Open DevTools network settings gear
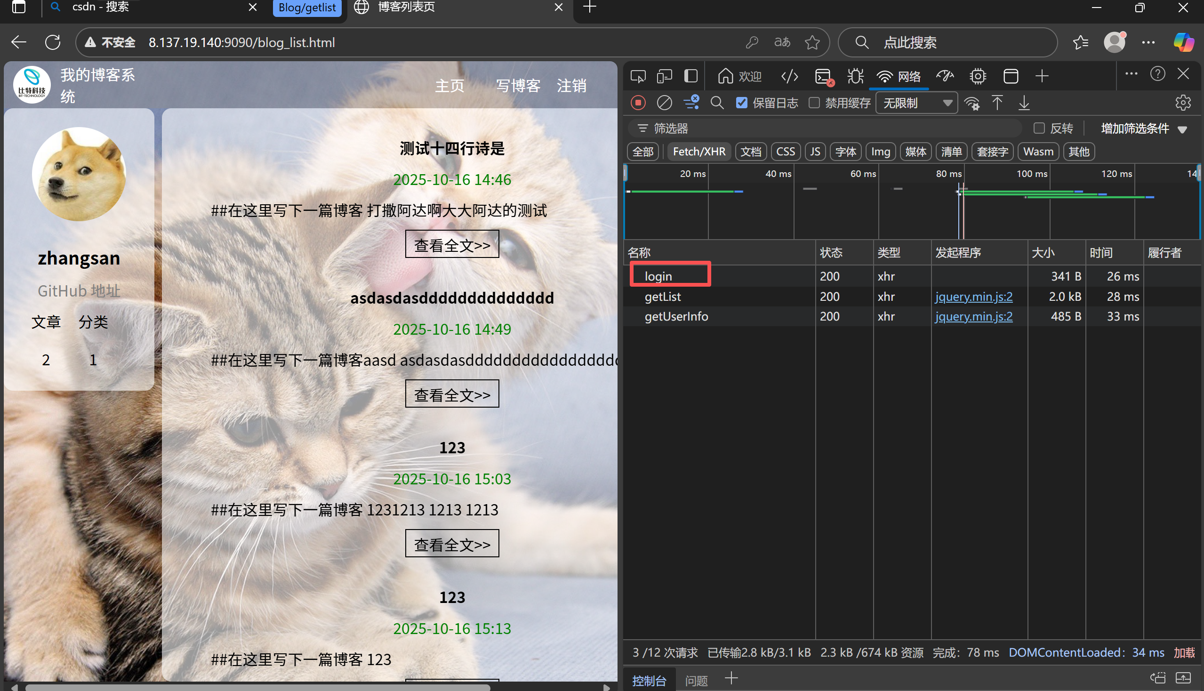1204x691 pixels. 1183,103
